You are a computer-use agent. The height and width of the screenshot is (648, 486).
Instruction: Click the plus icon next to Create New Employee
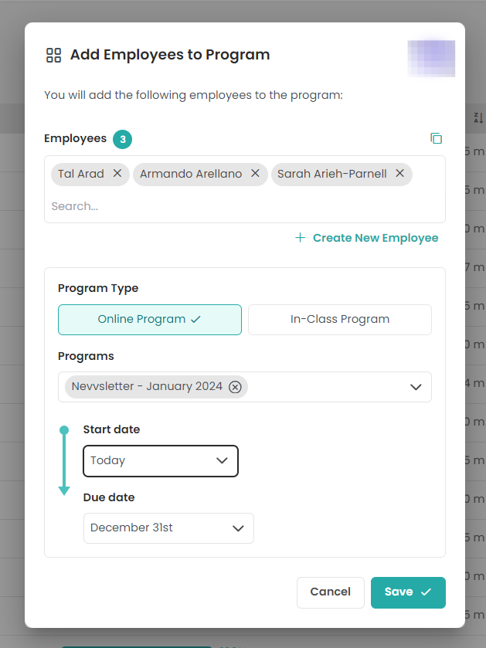[x=300, y=238]
